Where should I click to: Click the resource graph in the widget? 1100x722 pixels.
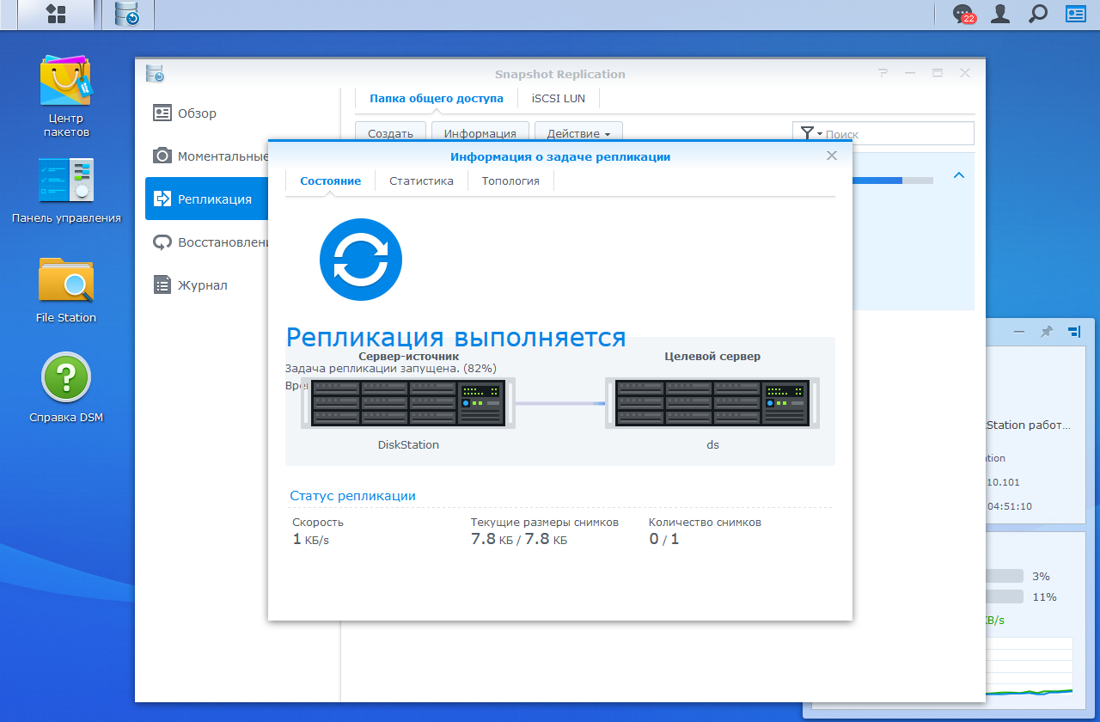(x=1029, y=666)
